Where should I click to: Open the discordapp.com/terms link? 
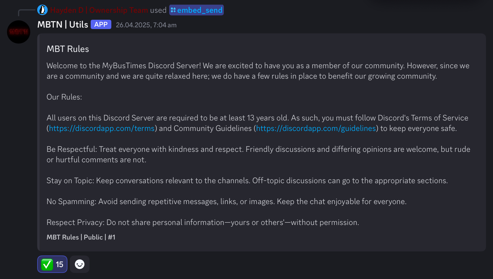pos(102,128)
